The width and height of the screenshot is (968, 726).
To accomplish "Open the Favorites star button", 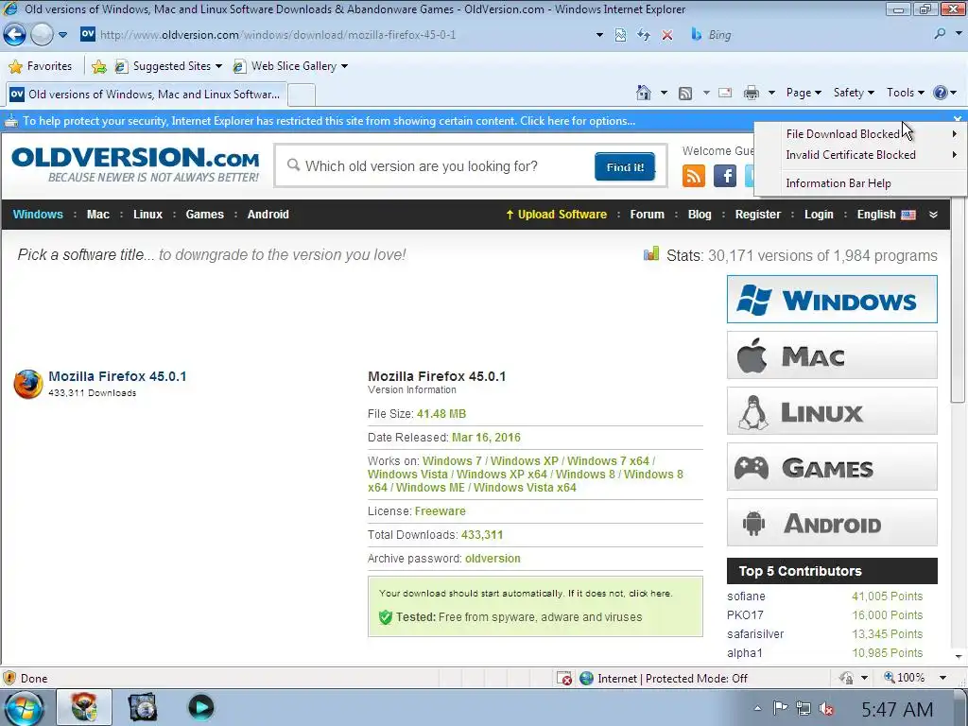I will [41, 66].
